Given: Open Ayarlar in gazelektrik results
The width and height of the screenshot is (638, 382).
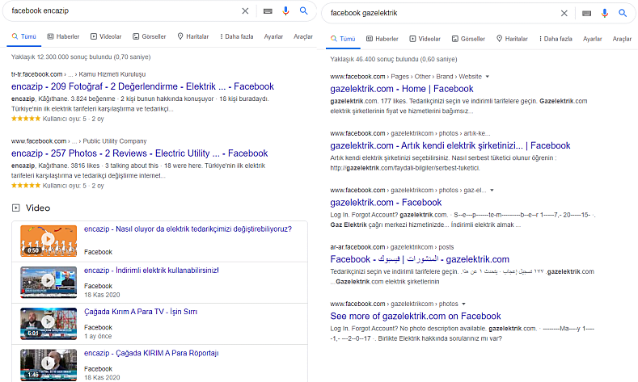Looking at the screenshot, I should [593, 39].
